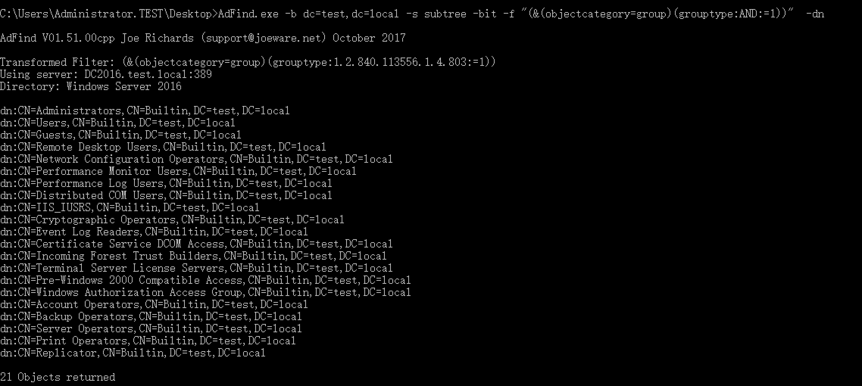Click the Cryptographic Operators entry
The height and width of the screenshot is (386, 862).
tap(172, 220)
